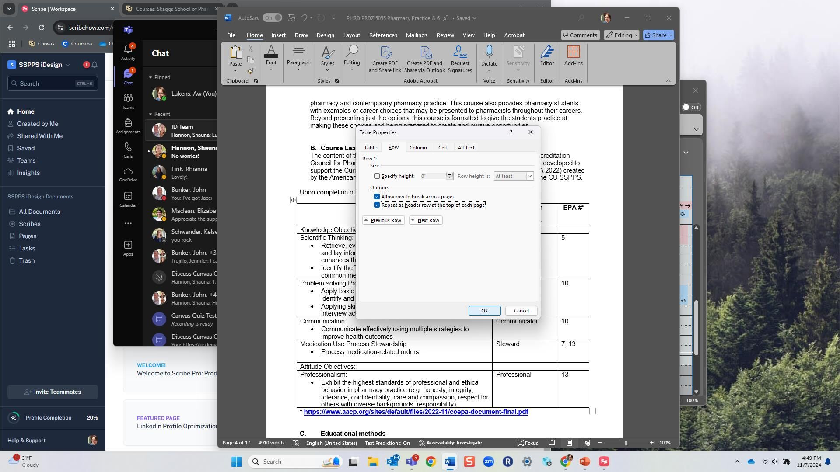
Task: Open the References ribbon tab
Action: (383, 35)
